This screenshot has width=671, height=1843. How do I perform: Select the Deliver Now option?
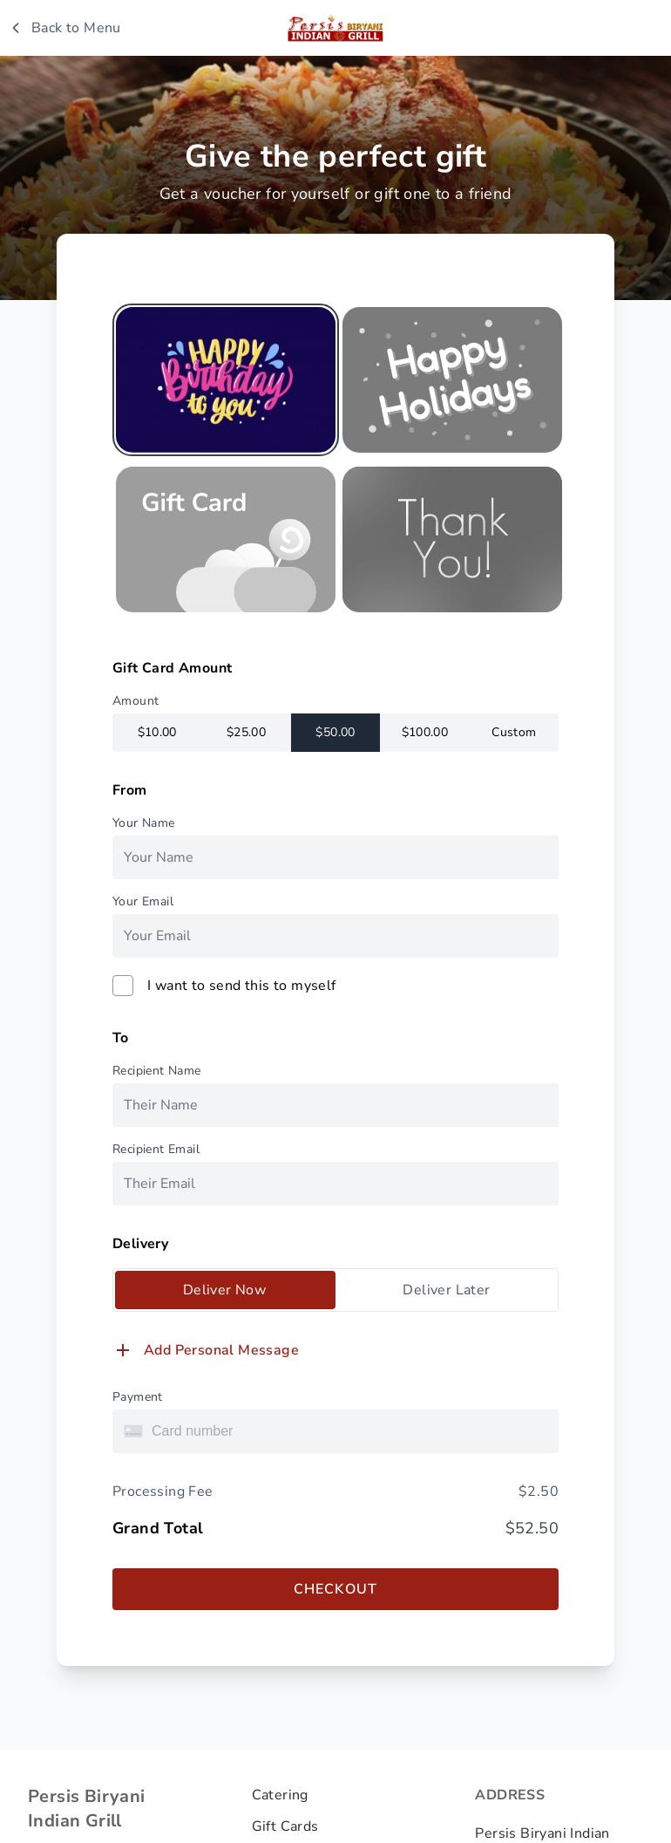click(225, 1290)
